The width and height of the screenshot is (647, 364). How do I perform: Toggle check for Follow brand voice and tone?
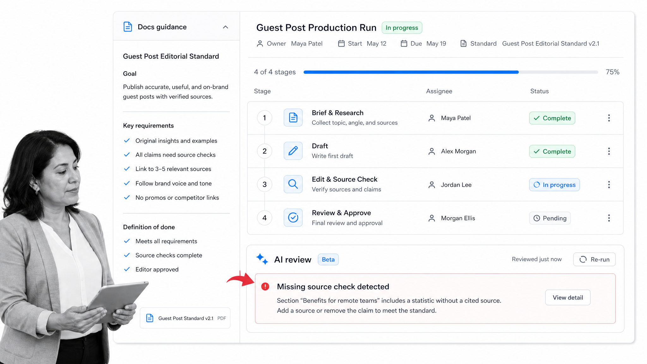127,183
